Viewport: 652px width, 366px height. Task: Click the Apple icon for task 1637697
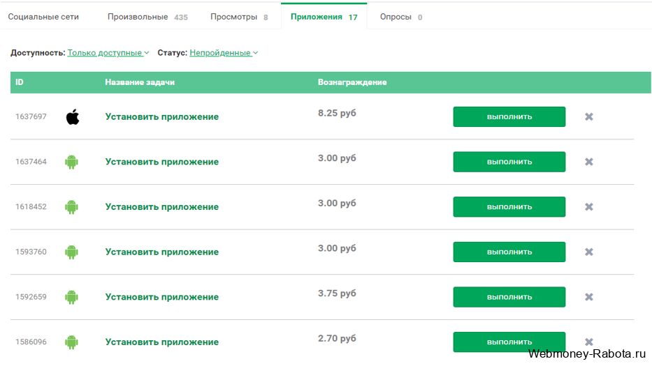coord(73,116)
